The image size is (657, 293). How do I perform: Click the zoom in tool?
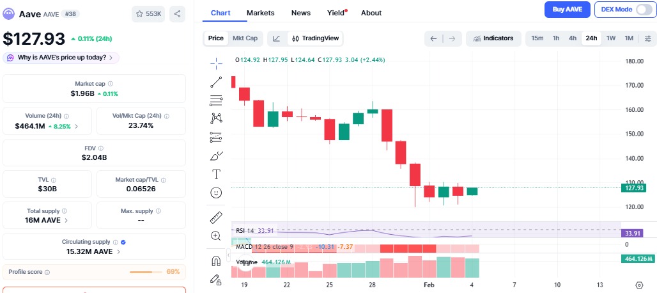tap(216, 235)
